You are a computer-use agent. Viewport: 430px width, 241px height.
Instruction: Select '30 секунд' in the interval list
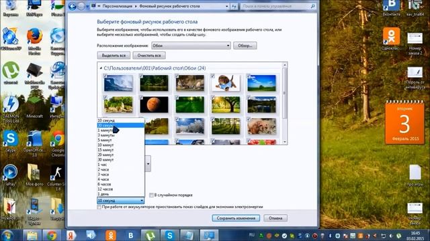121,125
